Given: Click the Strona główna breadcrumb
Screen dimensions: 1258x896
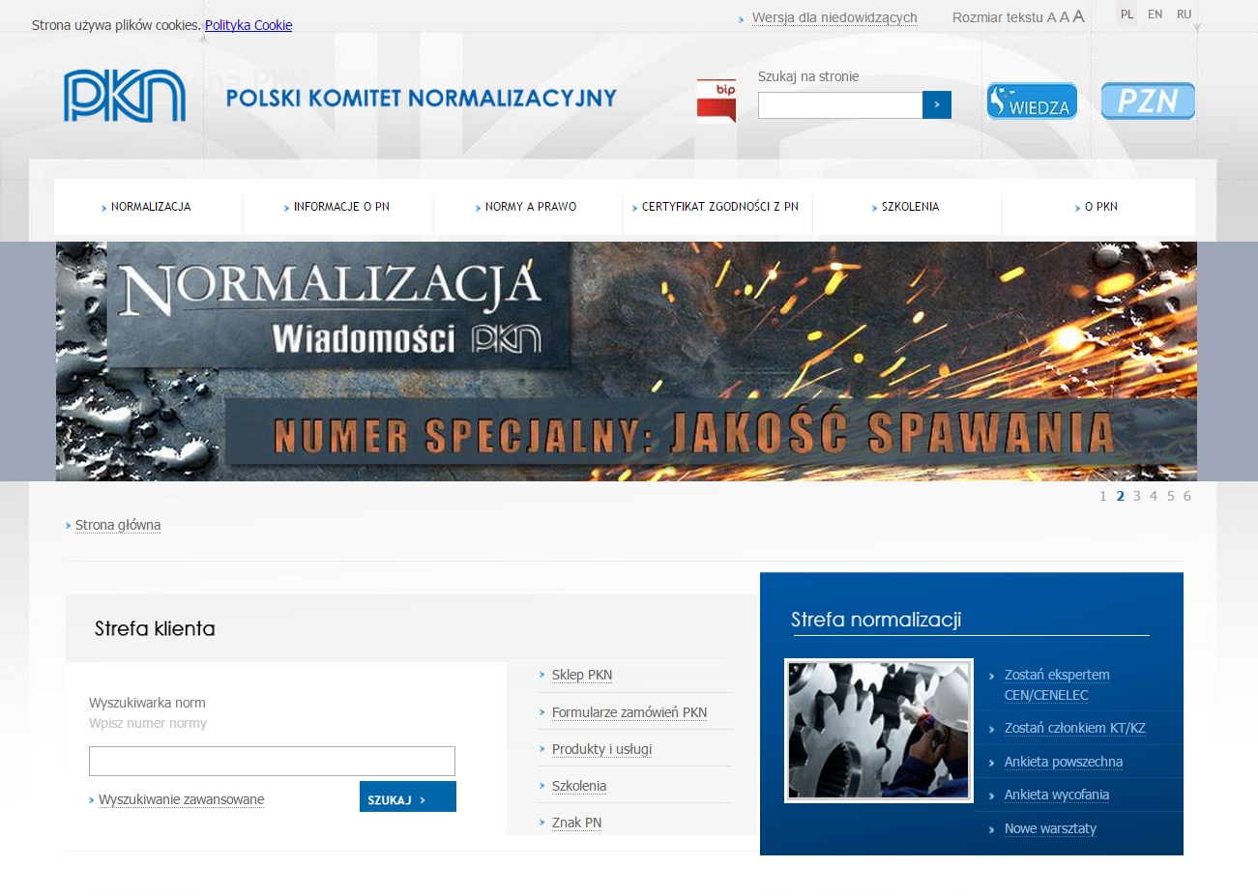Looking at the screenshot, I should pos(118,525).
